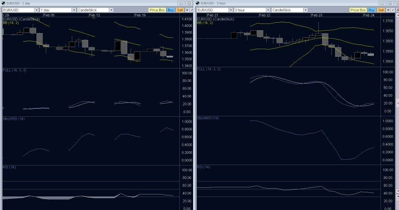This screenshot has height=210, width=399.
Task: Click 'Feb 05' date on 1 day time axis
Action: point(49,15)
